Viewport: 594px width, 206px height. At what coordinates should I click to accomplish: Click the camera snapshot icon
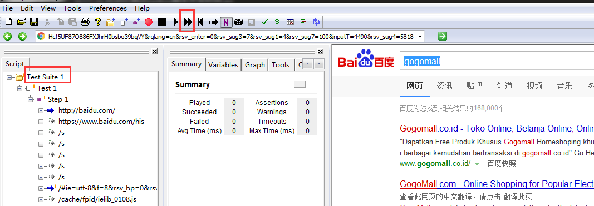pos(238,22)
